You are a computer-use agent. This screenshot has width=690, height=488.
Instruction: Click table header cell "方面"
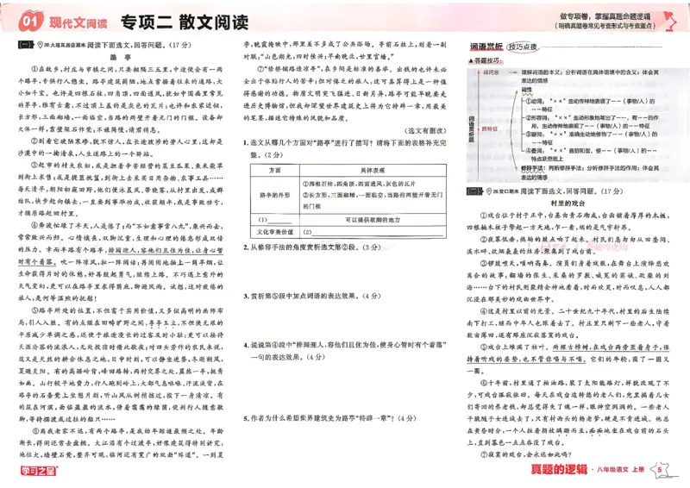275,171
